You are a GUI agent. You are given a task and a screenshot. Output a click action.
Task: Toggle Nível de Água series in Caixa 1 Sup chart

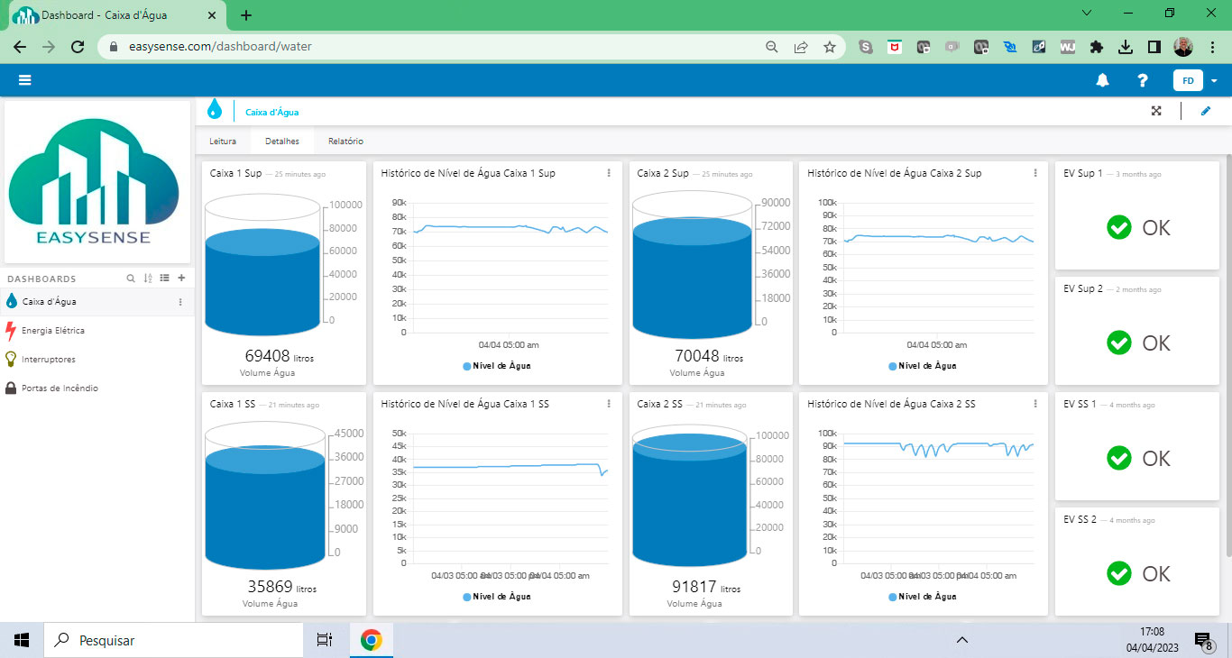[x=497, y=366]
